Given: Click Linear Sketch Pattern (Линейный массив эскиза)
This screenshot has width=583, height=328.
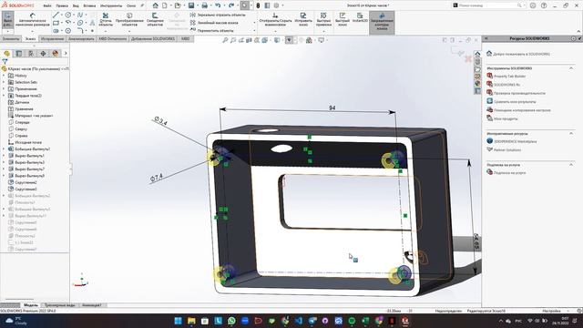Looking at the screenshot, I should coord(214,23).
